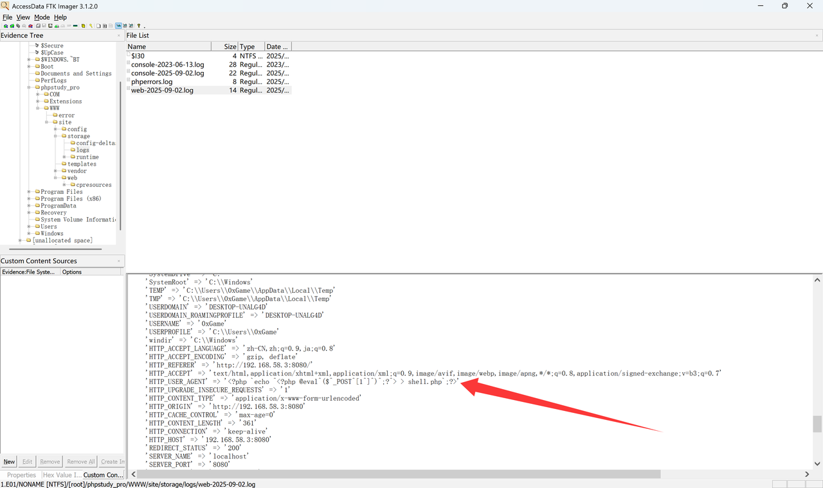The width and height of the screenshot is (823, 488).
Task: Expand the Program Files tree node
Action: [29, 192]
